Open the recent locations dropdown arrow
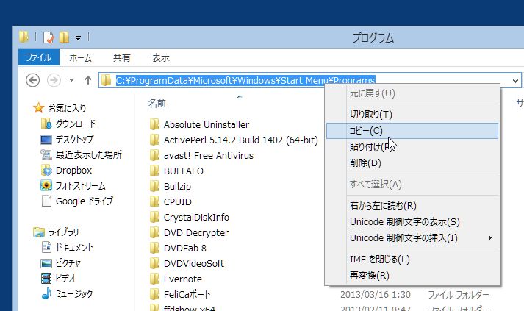The height and width of the screenshot is (311, 524). pos(71,80)
